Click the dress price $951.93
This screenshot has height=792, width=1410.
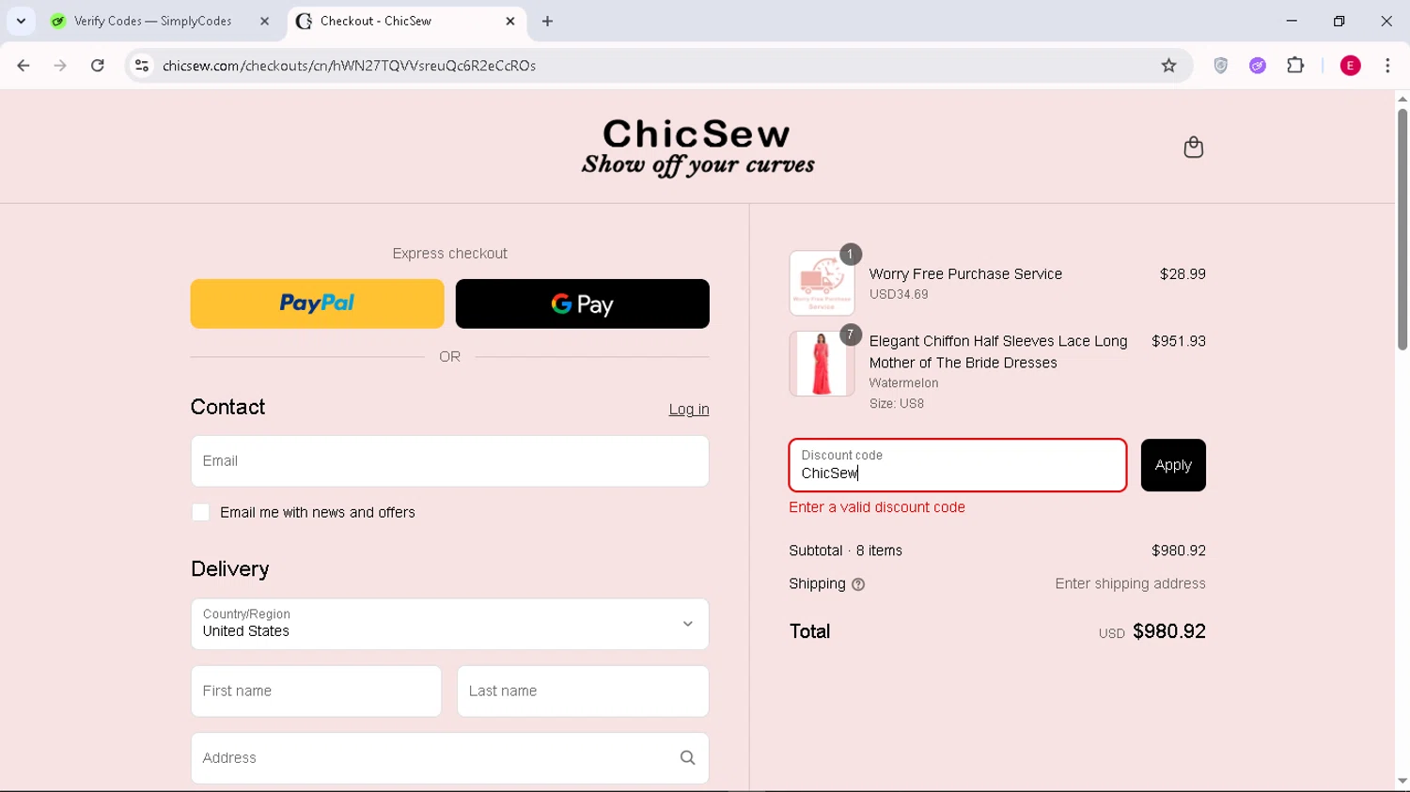[x=1179, y=341]
